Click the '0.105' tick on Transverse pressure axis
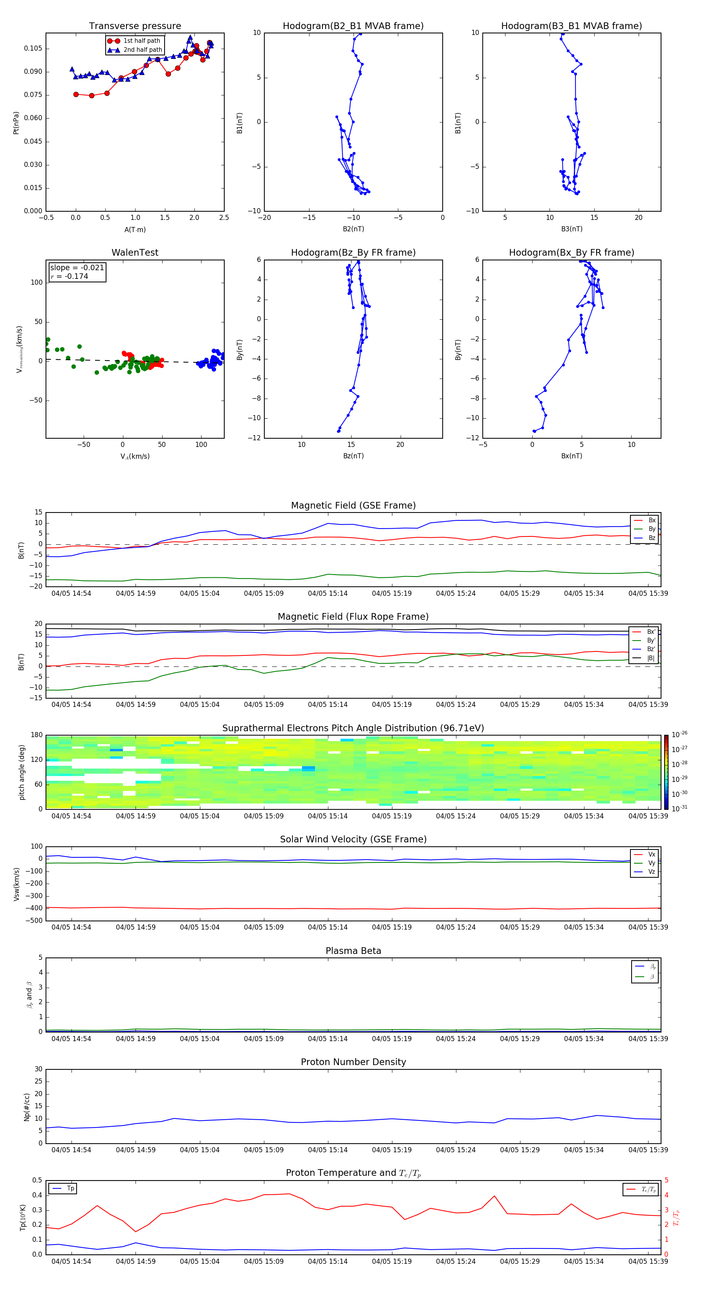Image resolution: width=707 pixels, height=1296 pixels. click(33, 48)
